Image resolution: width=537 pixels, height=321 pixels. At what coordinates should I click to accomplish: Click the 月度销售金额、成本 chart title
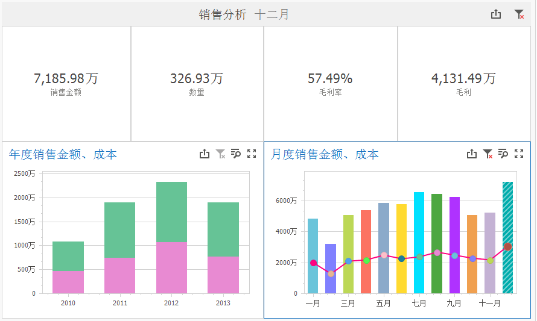click(325, 155)
